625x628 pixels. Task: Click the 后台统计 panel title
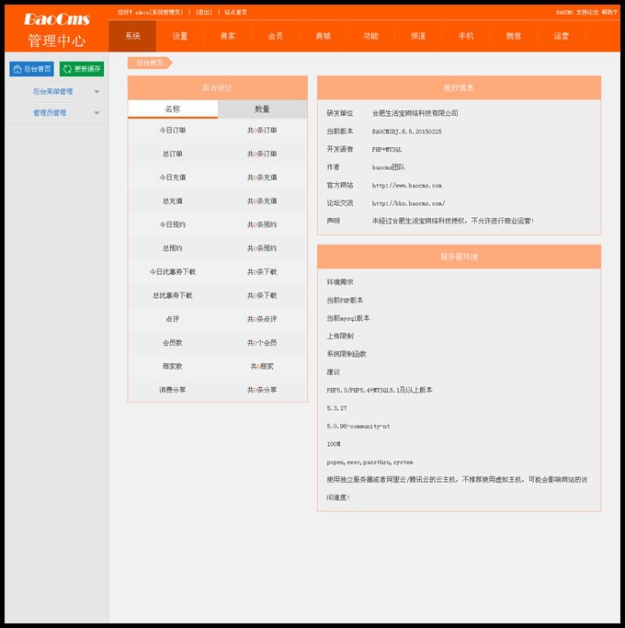click(x=218, y=87)
